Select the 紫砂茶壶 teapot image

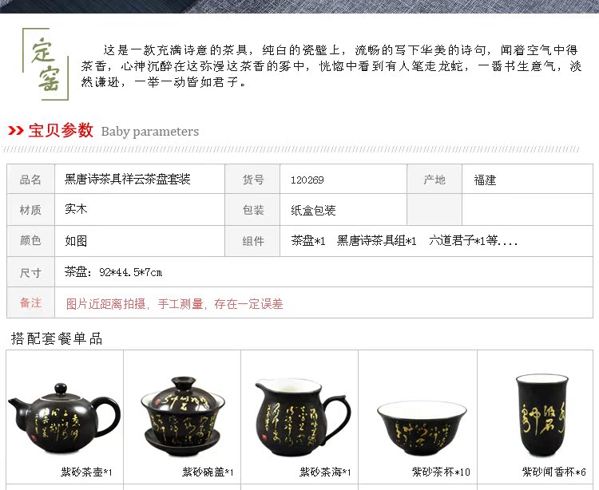[x=64, y=419]
